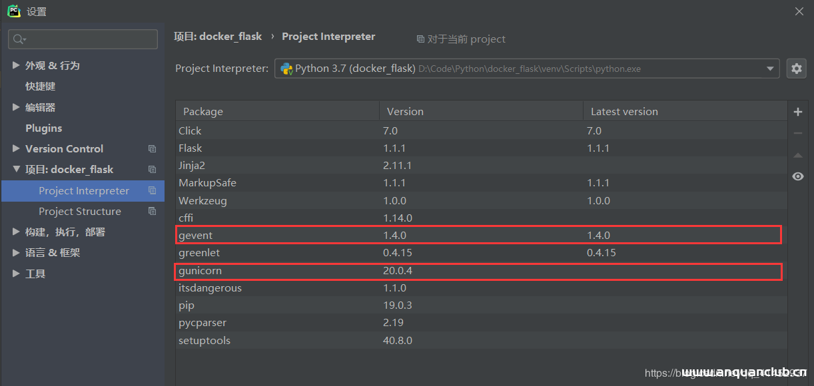Click copy icon beside Version Control
Viewport: 814px width, 386px height.
point(152,149)
